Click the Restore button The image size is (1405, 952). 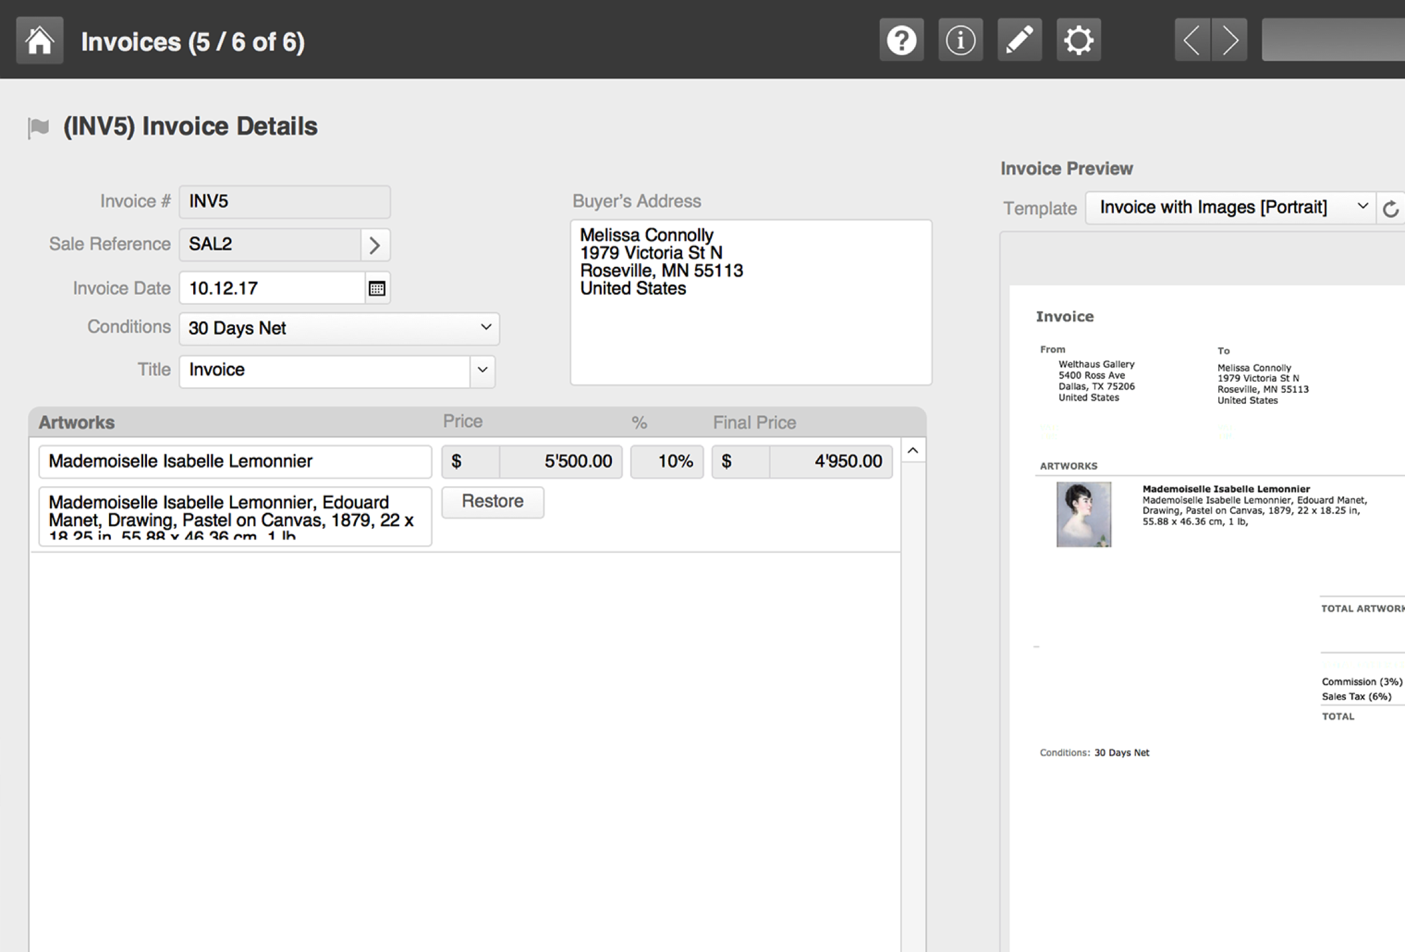pyautogui.click(x=492, y=502)
